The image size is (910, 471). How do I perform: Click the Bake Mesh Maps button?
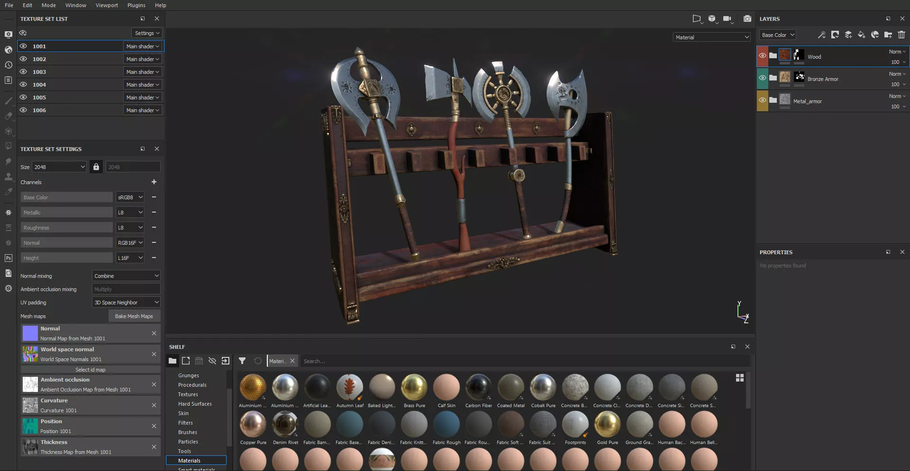pyautogui.click(x=134, y=316)
